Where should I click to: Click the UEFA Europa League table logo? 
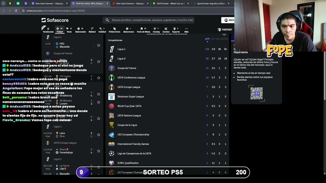[112, 87]
